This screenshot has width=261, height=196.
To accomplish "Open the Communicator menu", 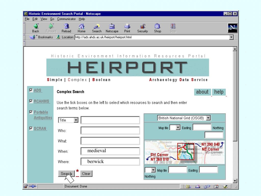I will pyautogui.click(x=67, y=19).
